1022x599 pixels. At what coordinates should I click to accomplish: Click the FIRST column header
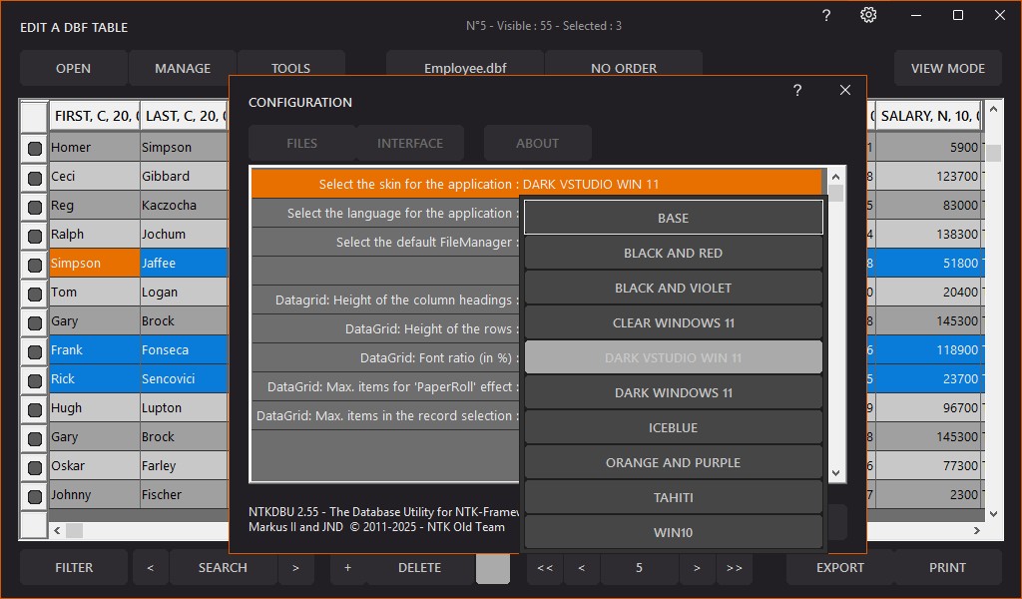coord(95,116)
